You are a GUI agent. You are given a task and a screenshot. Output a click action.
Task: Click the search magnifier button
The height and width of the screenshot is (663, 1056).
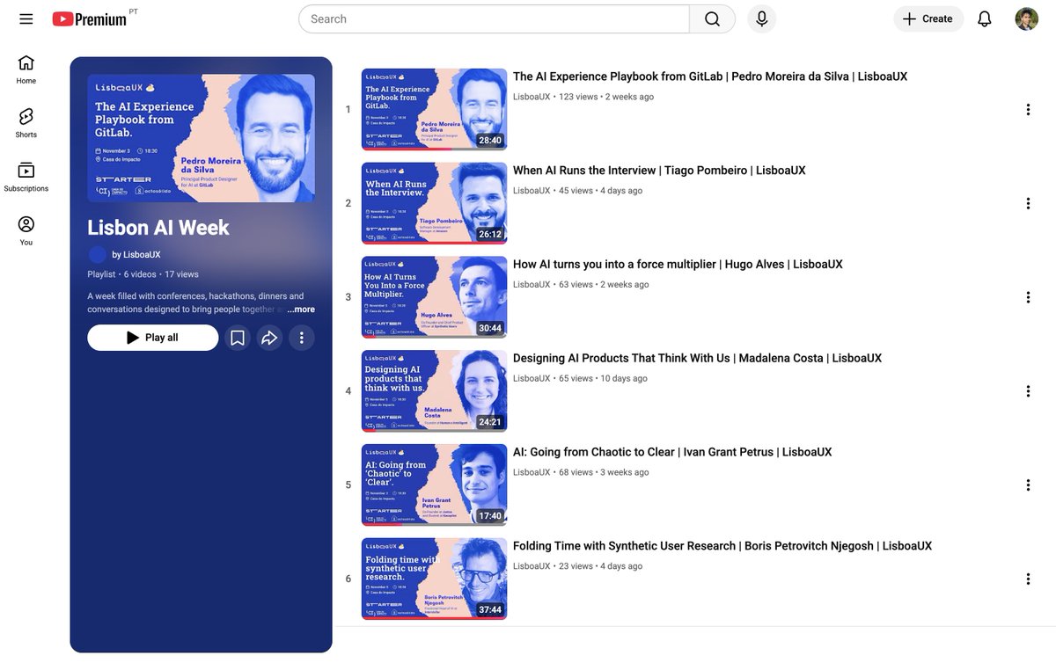click(713, 19)
